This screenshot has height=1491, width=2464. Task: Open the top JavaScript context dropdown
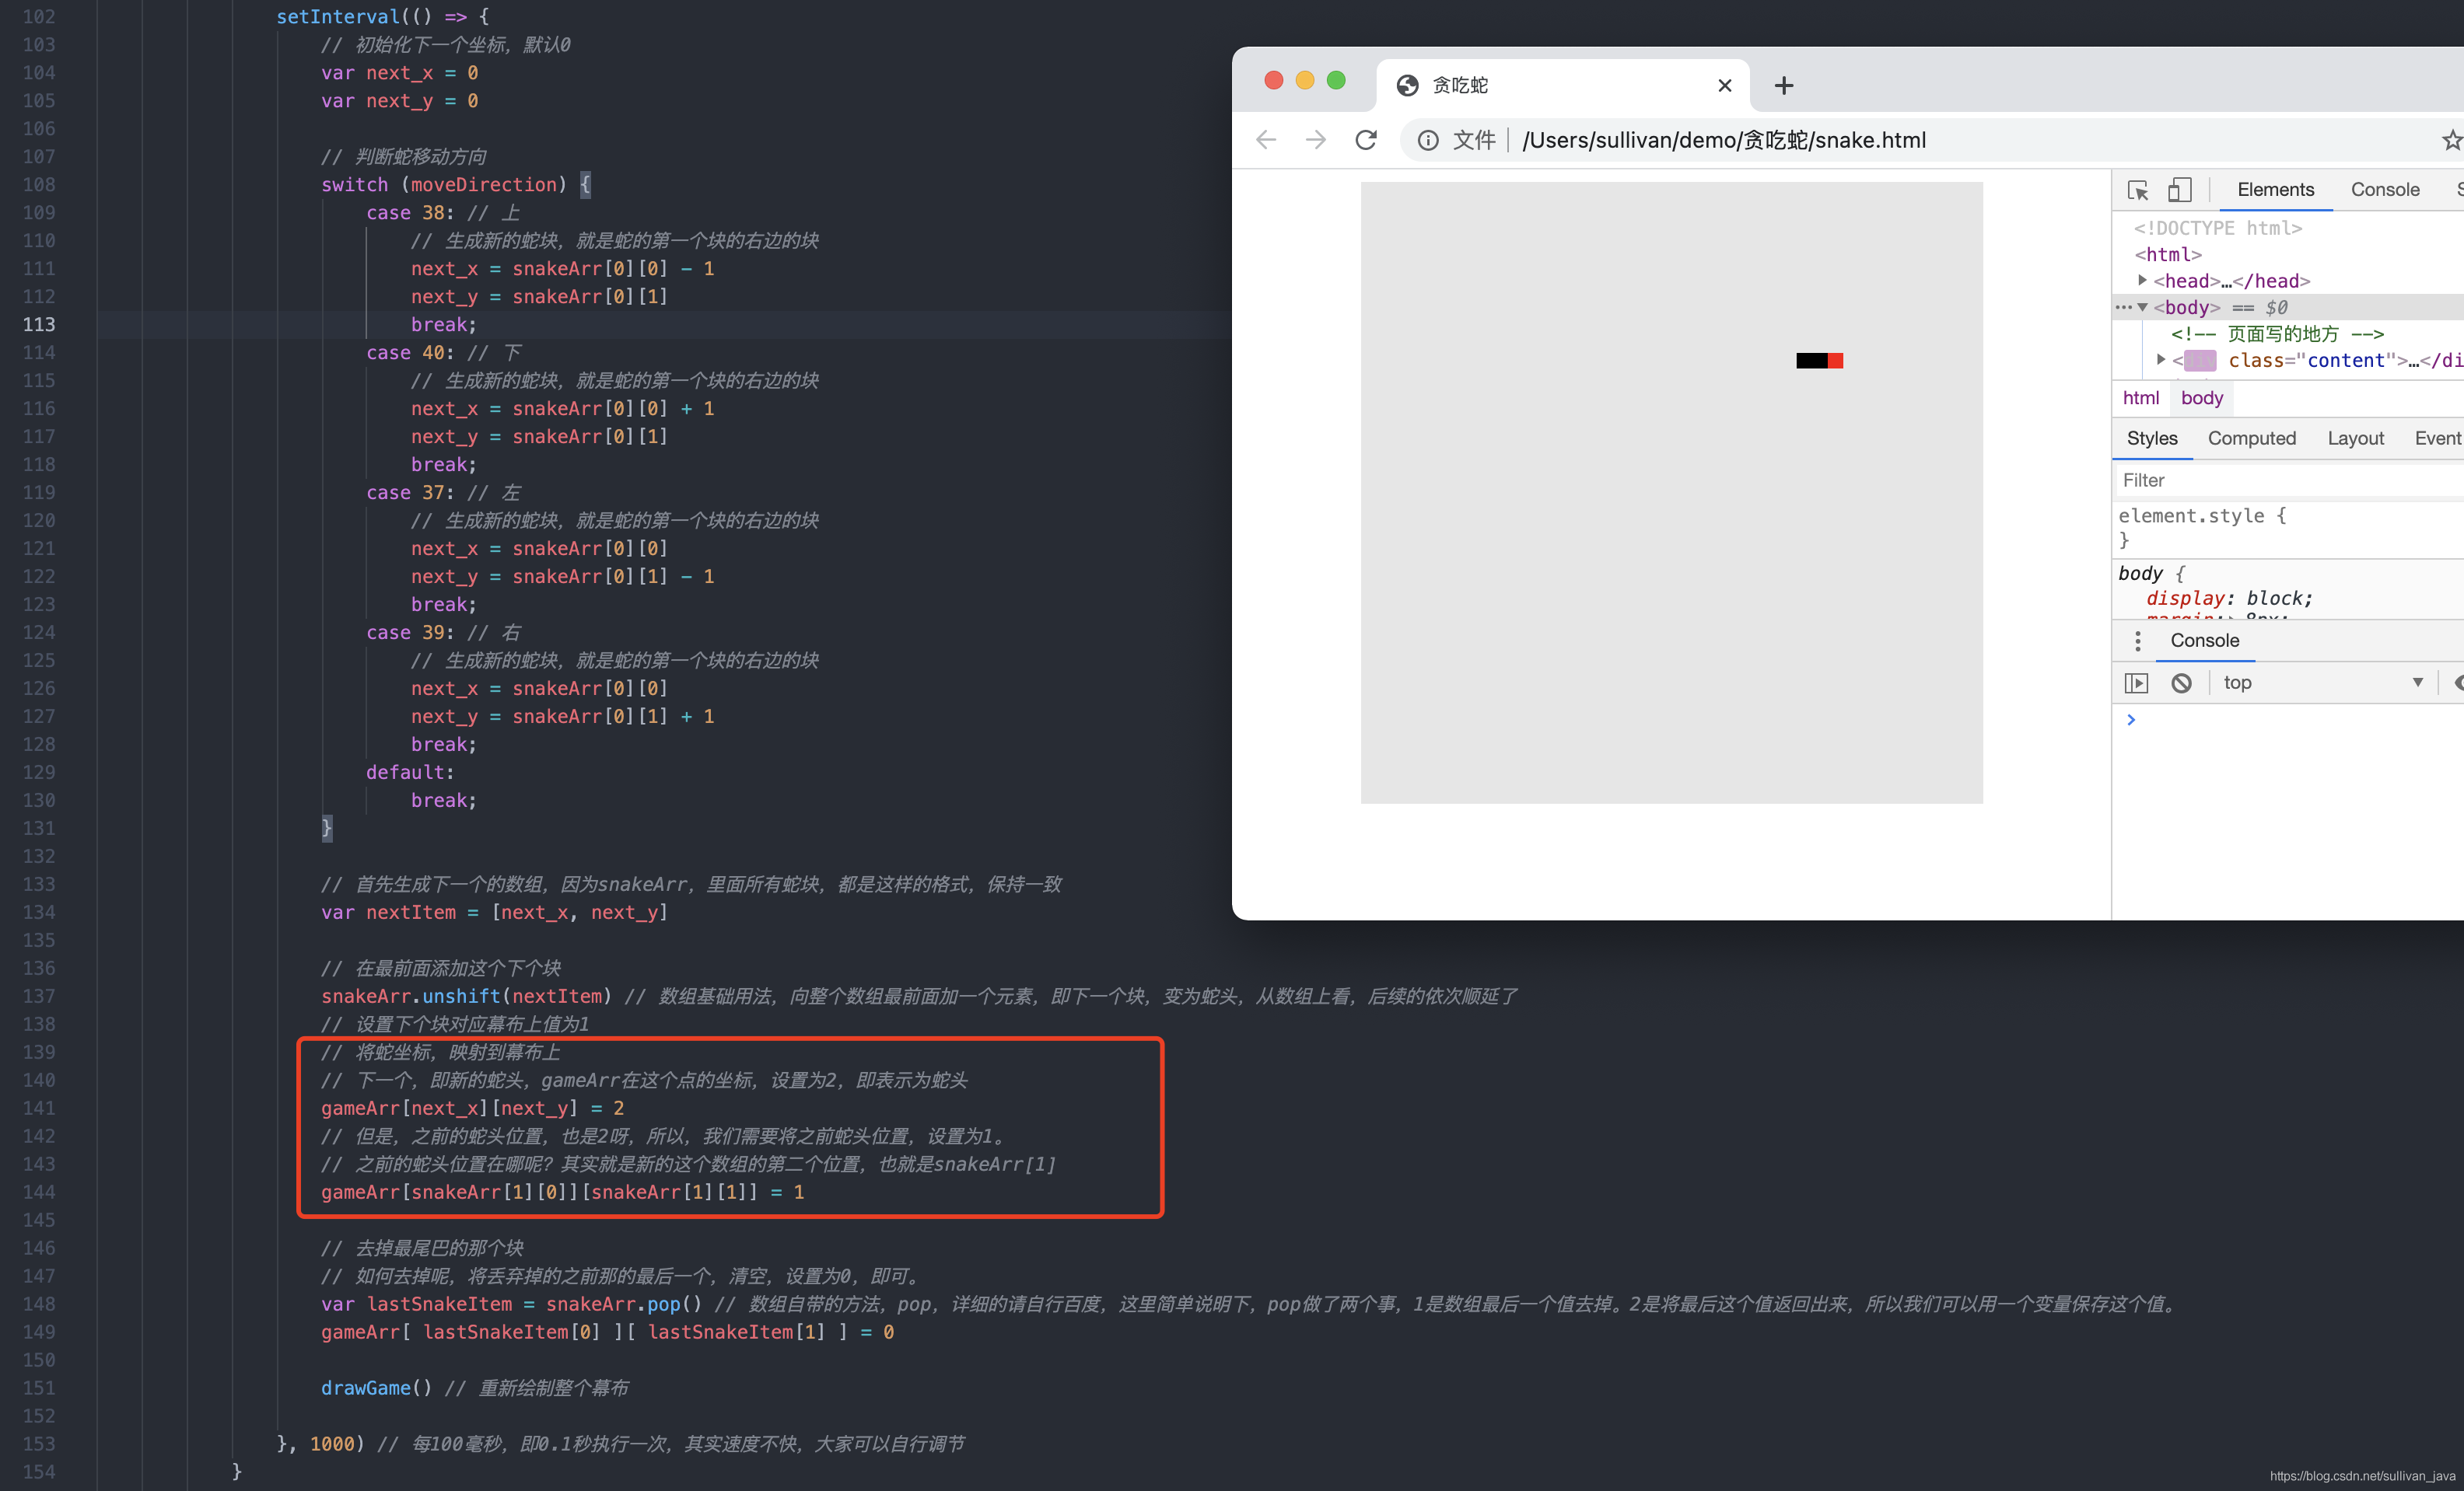pyautogui.click(x=2322, y=683)
